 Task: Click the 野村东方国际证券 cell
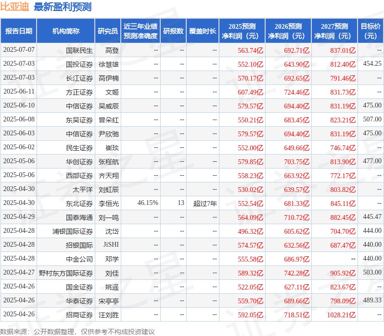pos(66,273)
